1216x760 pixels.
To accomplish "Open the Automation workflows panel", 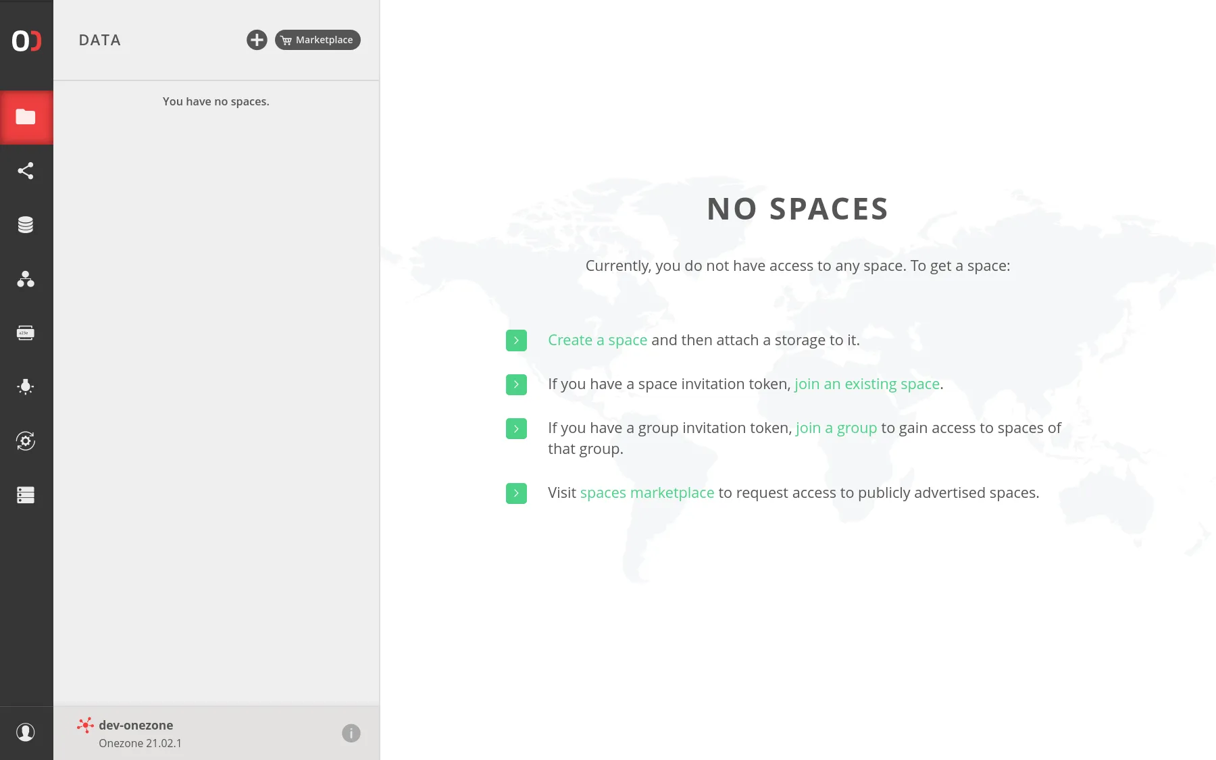I will (26, 441).
